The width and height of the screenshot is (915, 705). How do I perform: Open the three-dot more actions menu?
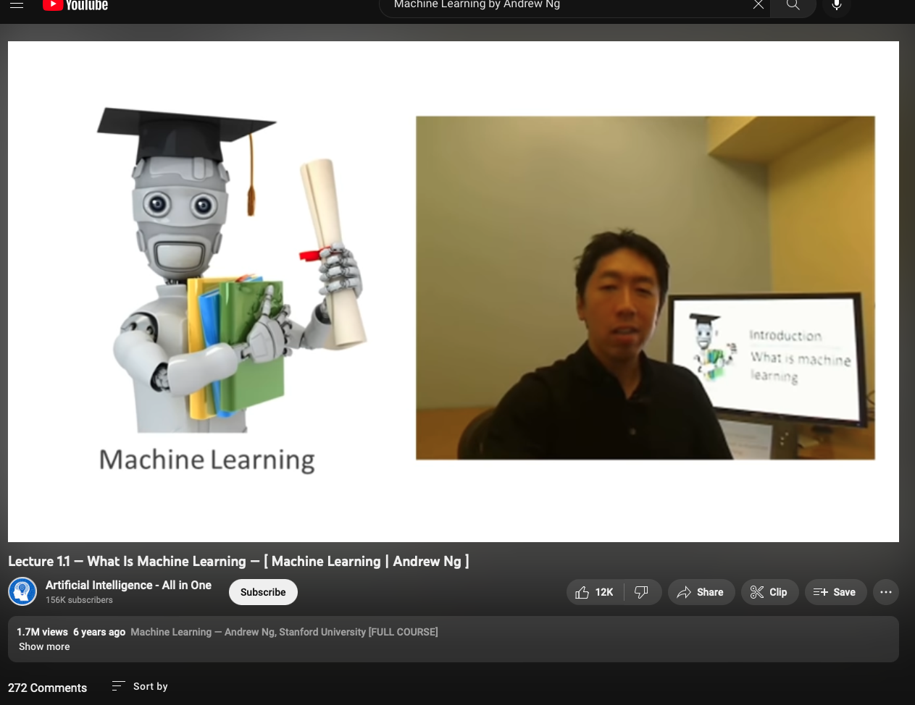(x=886, y=592)
